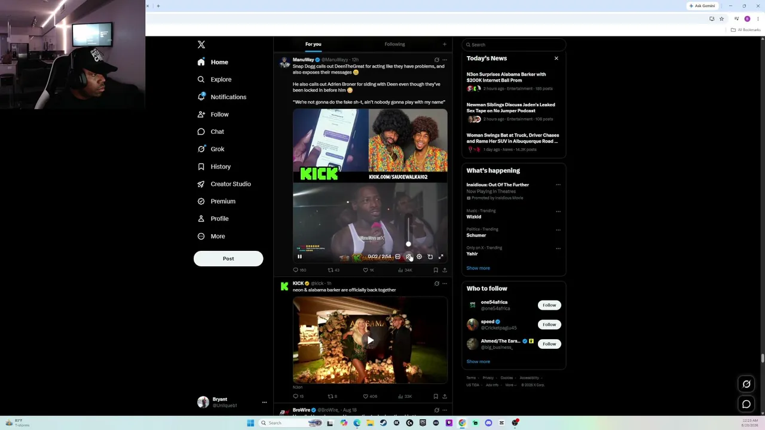765x430 pixels.
Task: Toggle mute on the ManuWay video
Action: [408, 257]
